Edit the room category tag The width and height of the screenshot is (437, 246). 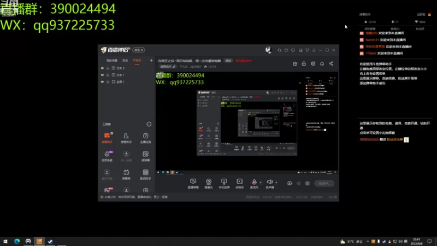[168, 67]
